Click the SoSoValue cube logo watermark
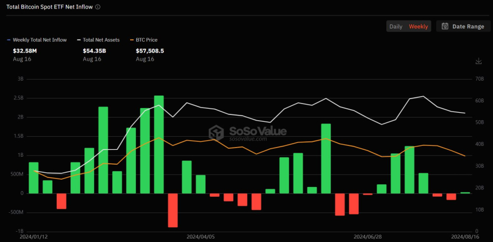This screenshot has width=493, height=242. click(216, 133)
